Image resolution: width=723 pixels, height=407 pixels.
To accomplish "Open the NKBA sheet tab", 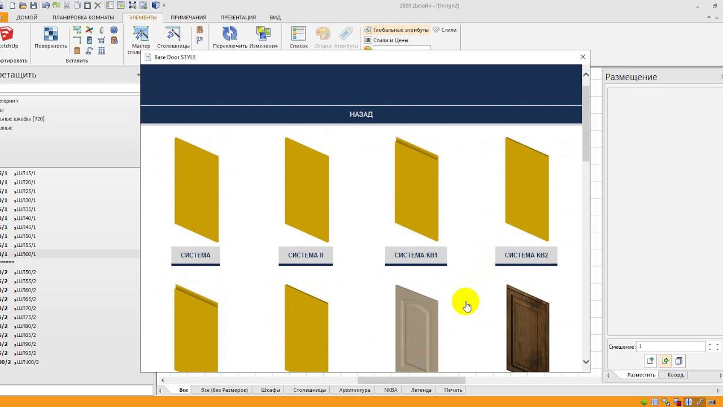I will click(x=391, y=390).
